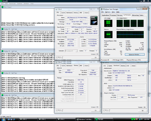
Task: Open the Cache tab in the CPU-Z processor window
Action: coord(63,13)
